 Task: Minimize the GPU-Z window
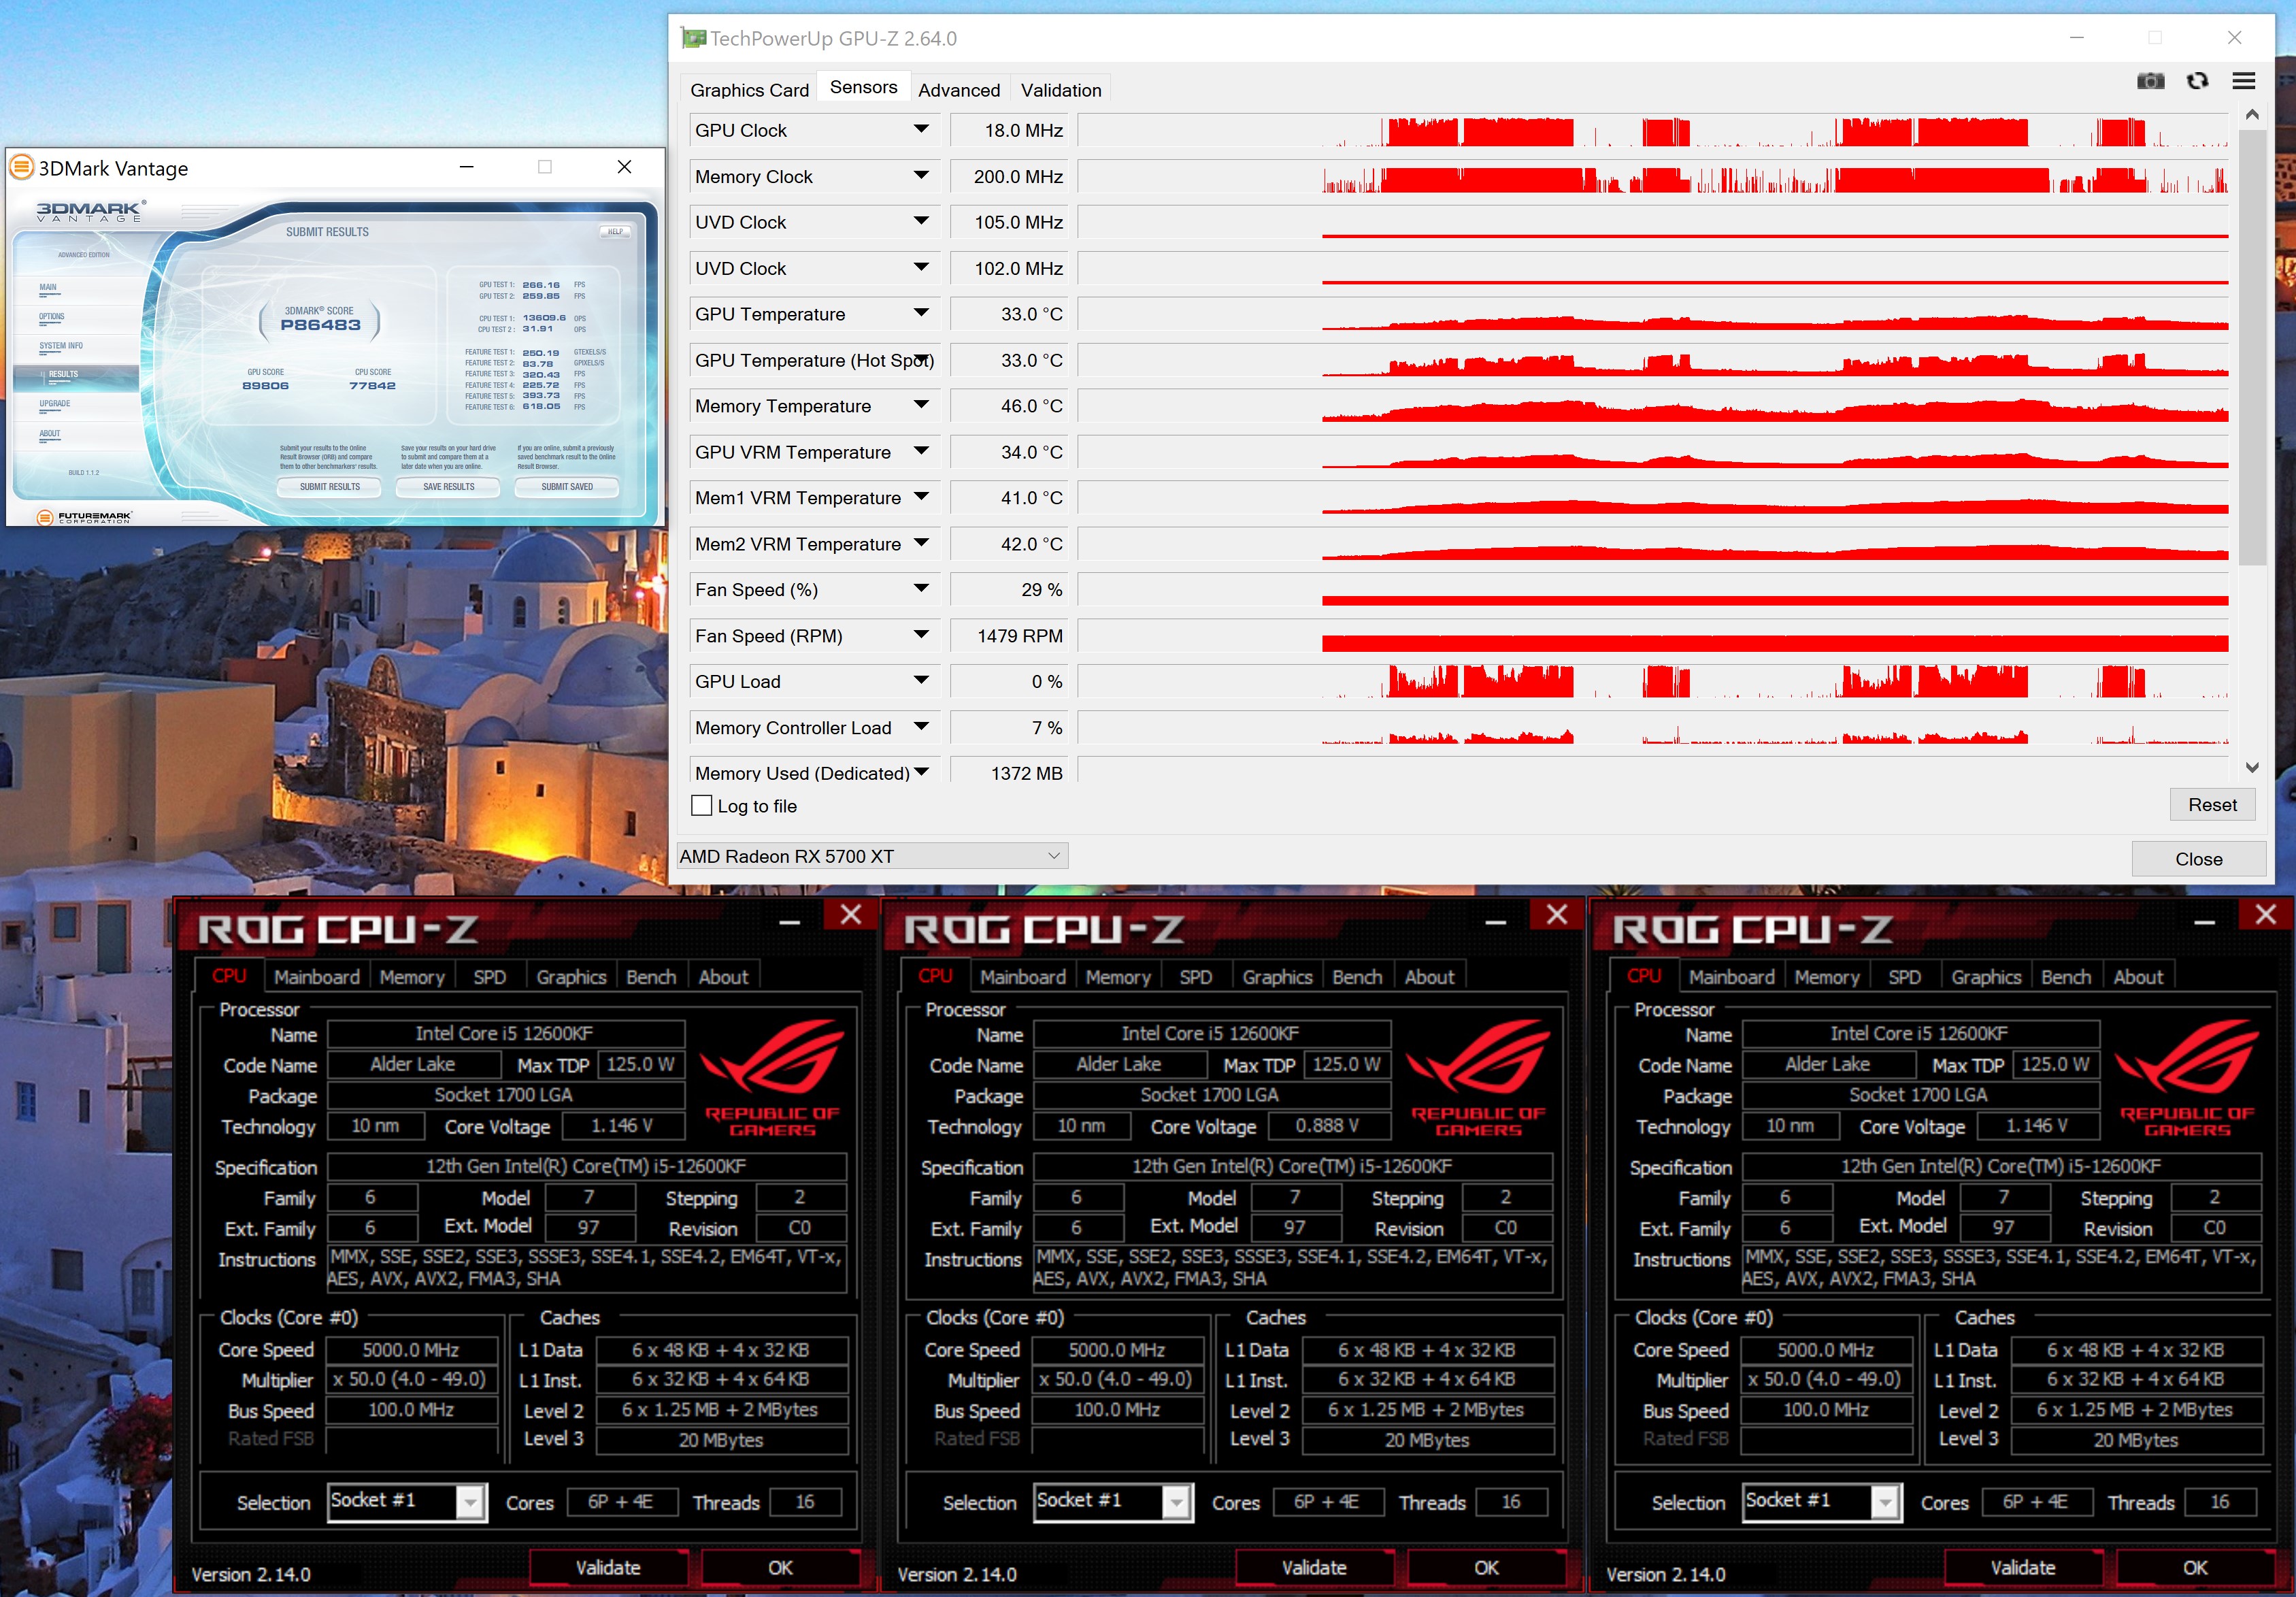pos(2077,38)
